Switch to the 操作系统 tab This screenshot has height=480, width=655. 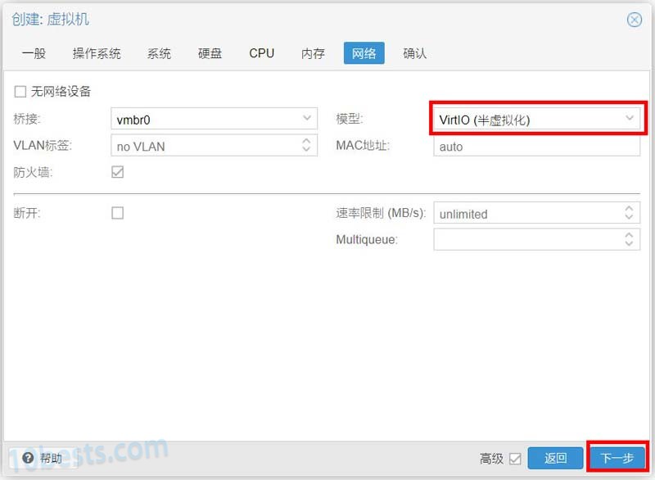97,53
